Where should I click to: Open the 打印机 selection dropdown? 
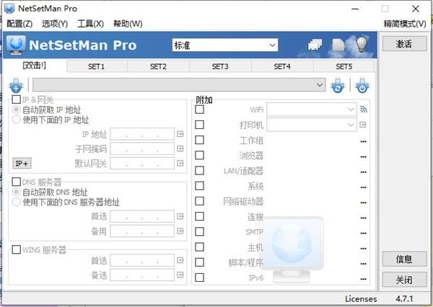click(x=312, y=125)
